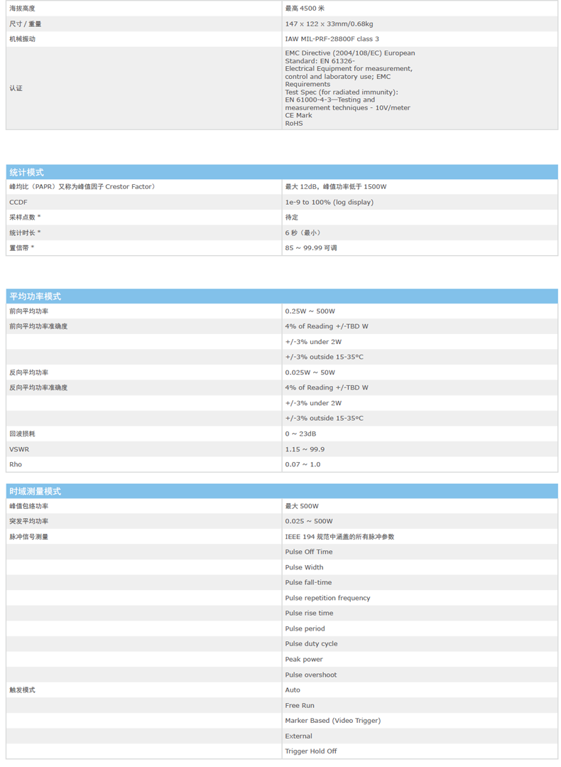Select the Marker Based (Video Trigger) entry
This screenshot has height=767, width=561.
(x=332, y=720)
